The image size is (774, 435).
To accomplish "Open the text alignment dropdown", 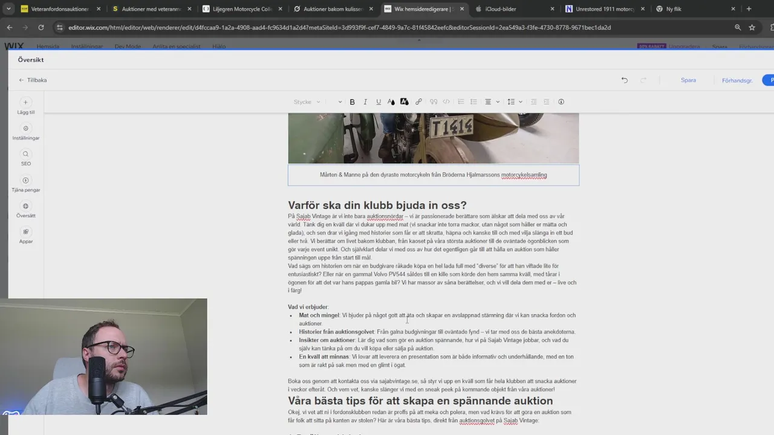I will click(x=491, y=102).
